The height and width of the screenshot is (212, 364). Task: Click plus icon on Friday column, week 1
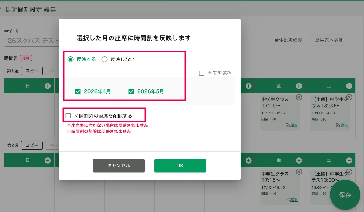coord(299,86)
